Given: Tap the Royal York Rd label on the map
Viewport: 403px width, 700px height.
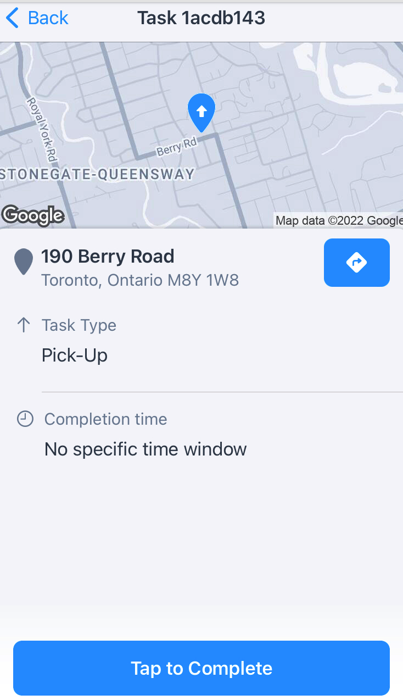Looking at the screenshot, I should tap(42, 130).
